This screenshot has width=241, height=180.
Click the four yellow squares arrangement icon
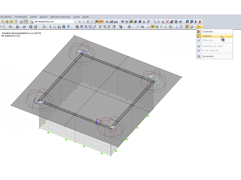[170, 27]
